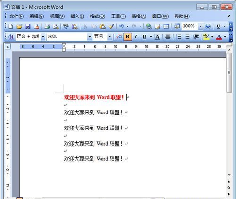The height and width of the screenshot is (199, 236).
Task: Save the document with floppy icon
Action: click(x=28, y=26)
